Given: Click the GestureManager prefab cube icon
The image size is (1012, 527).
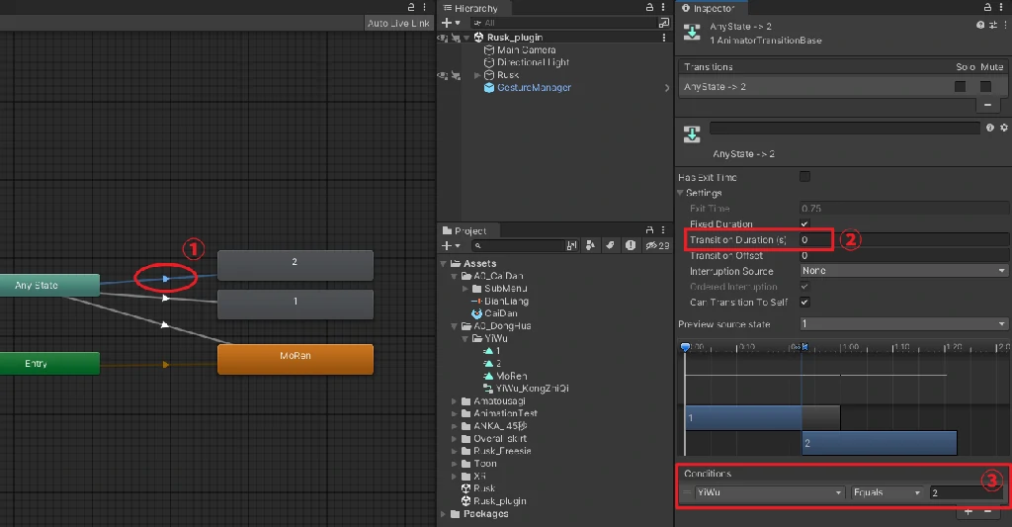Looking at the screenshot, I should pyautogui.click(x=489, y=88).
